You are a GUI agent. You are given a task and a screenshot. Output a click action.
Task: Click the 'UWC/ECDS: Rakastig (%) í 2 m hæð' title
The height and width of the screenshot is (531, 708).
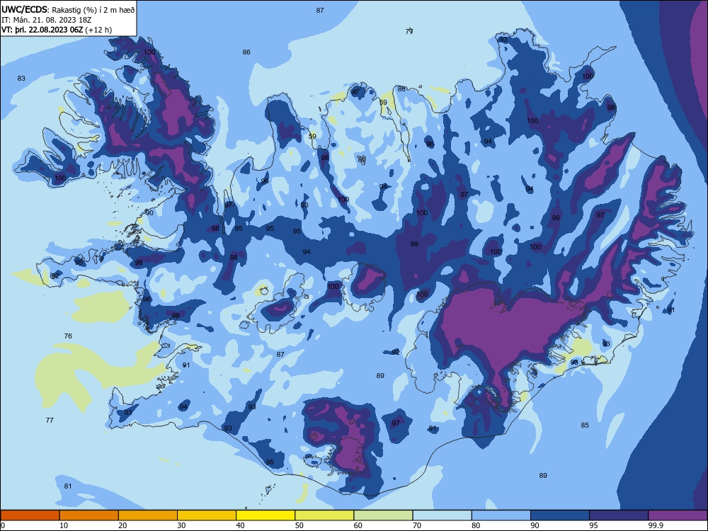click(68, 10)
